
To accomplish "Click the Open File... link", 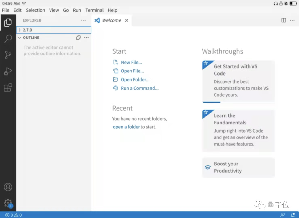I will coord(132,71).
